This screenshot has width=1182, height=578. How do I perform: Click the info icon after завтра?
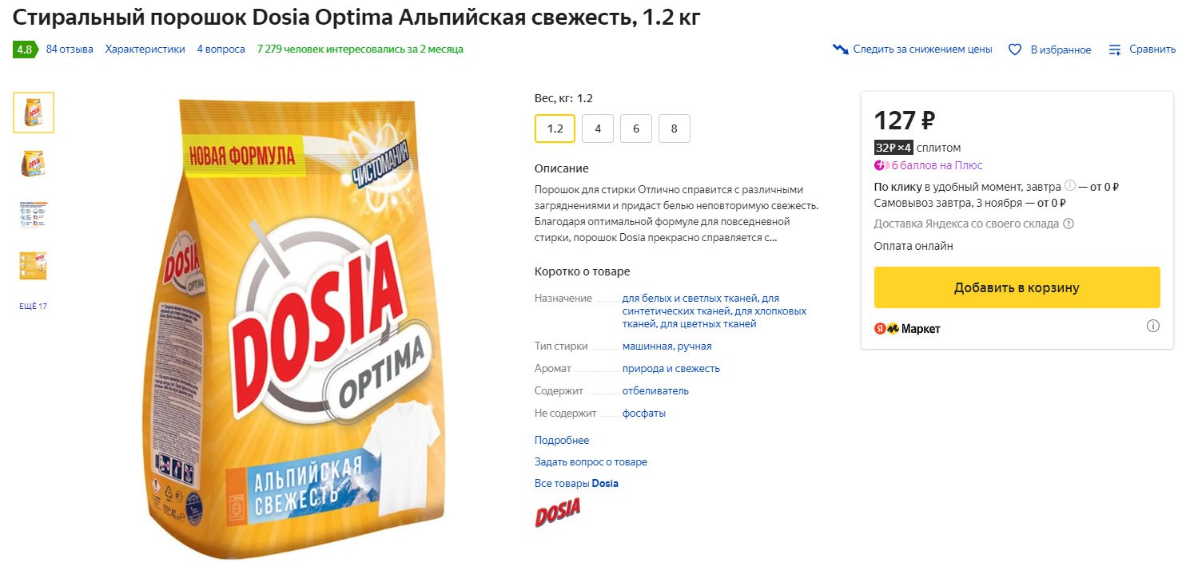click(1069, 187)
